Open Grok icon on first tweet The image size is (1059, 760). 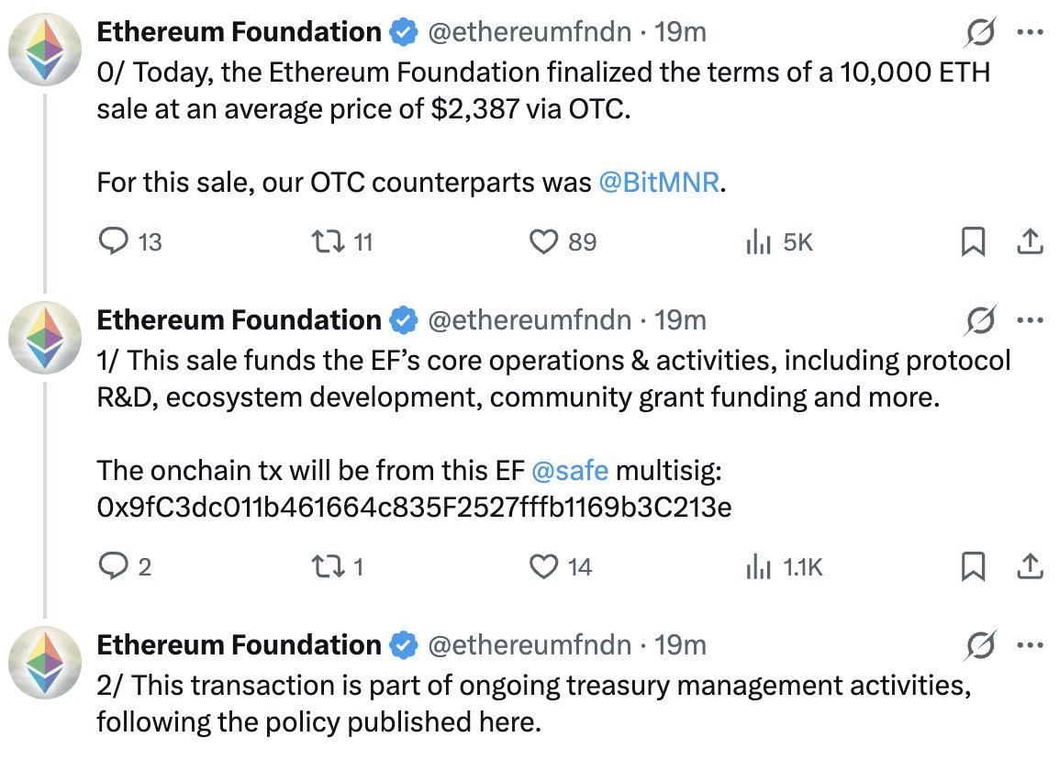tap(981, 34)
